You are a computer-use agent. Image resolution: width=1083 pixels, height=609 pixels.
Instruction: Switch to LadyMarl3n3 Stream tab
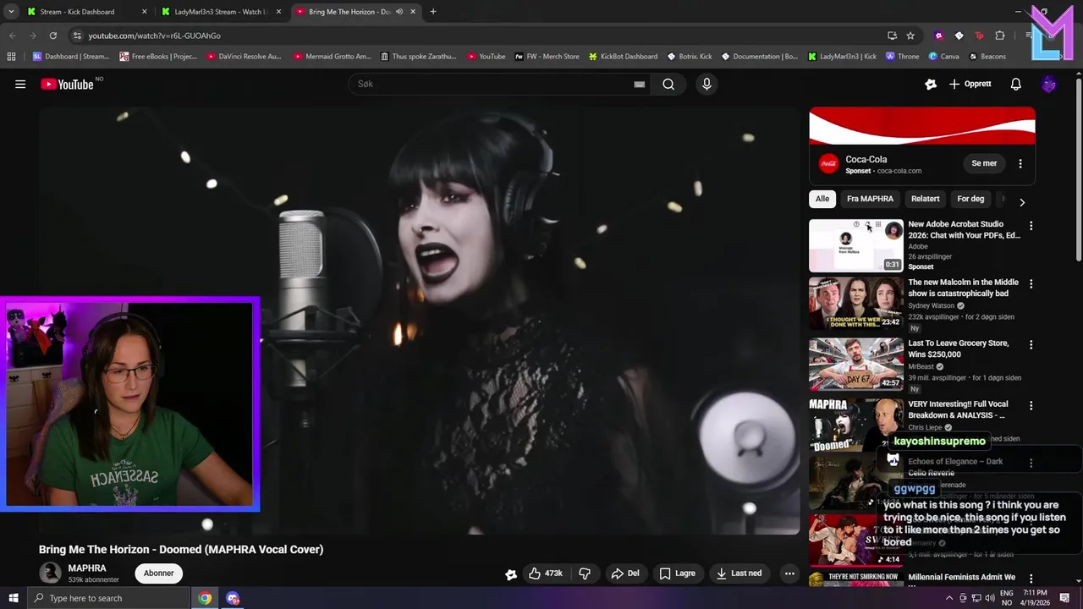(x=219, y=12)
